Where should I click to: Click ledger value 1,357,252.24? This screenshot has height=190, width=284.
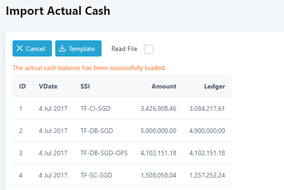coord(207,175)
